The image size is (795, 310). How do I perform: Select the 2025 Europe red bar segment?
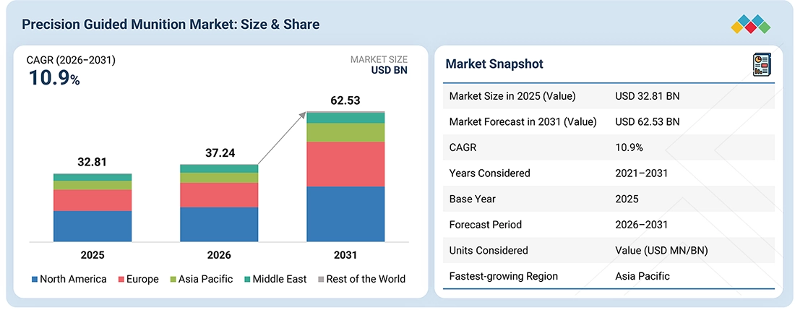point(93,200)
